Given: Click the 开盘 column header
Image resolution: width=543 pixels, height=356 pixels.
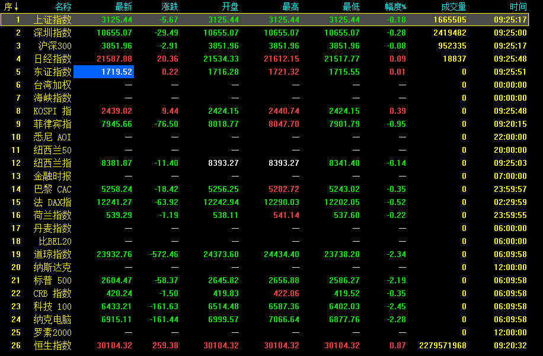Looking at the screenshot, I should click(x=230, y=7).
